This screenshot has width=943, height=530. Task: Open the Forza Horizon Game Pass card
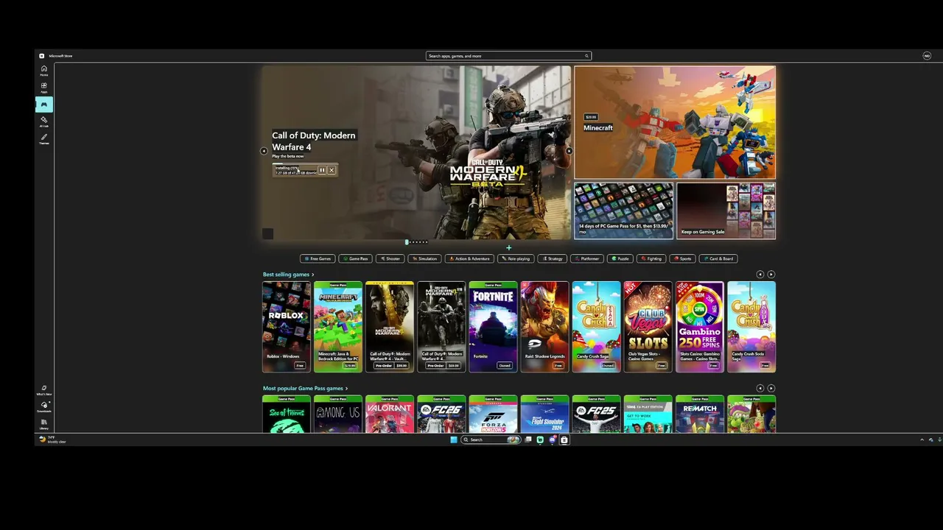coord(493,414)
